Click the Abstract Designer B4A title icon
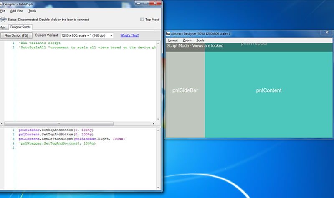This screenshot has height=198, width=334. point(168,33)
